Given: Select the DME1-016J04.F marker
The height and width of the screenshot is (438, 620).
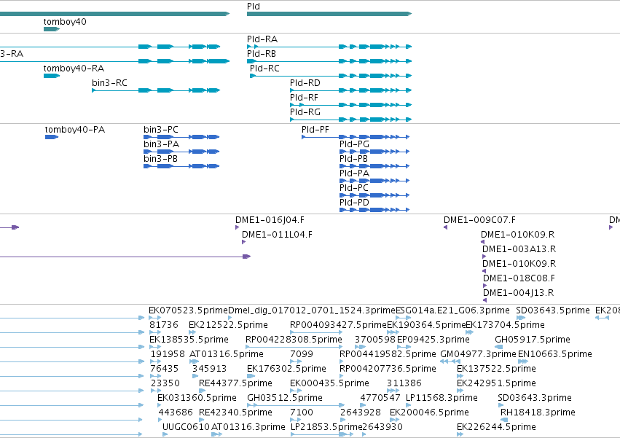Looking at the screenshot, I should [x=238, y=227].
